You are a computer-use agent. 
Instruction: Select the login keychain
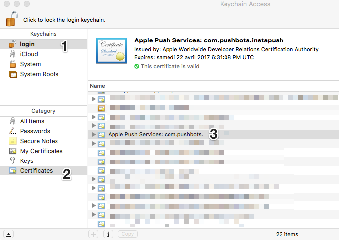[x=44, y=44]
